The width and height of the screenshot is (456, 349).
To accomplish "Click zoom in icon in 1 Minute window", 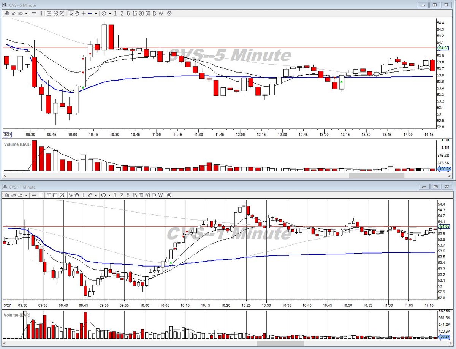I will click(x=49, y=195).
